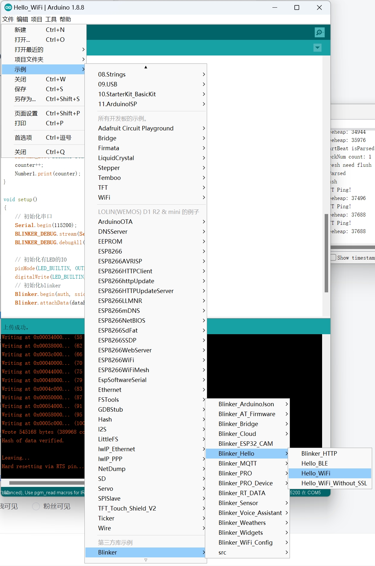The image size is (375, 566).
Task: Open the WiFi examples submenu
Action: click(146, 197)
